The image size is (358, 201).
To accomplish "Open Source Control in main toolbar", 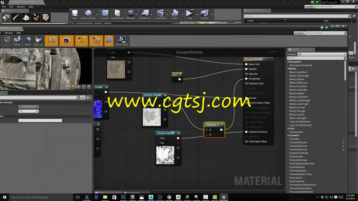I will pos(88,14).
